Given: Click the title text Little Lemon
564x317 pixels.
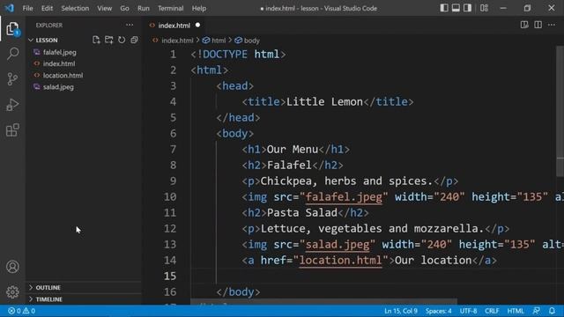Looking at the screenshot, I should 325,102.
